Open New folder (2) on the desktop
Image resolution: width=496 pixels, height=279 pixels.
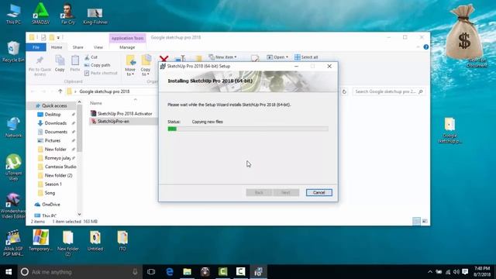click(x=67, y=243)
